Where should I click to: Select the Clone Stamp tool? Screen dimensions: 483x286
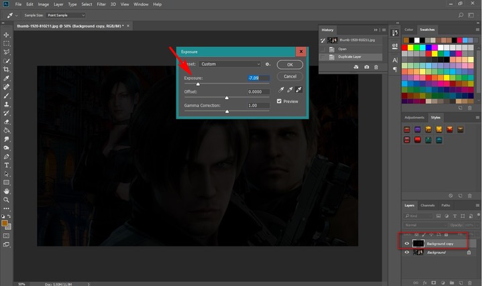(7, 104)
